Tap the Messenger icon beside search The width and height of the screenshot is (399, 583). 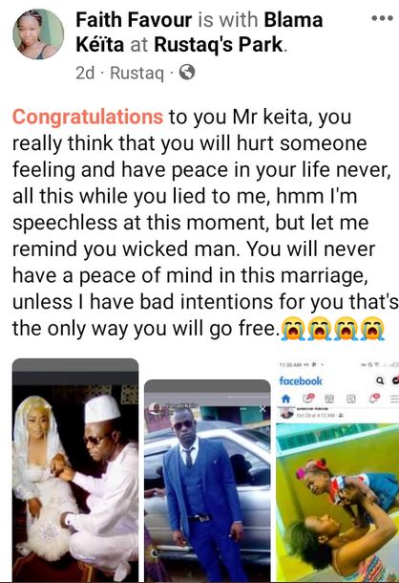pos(395,380)
